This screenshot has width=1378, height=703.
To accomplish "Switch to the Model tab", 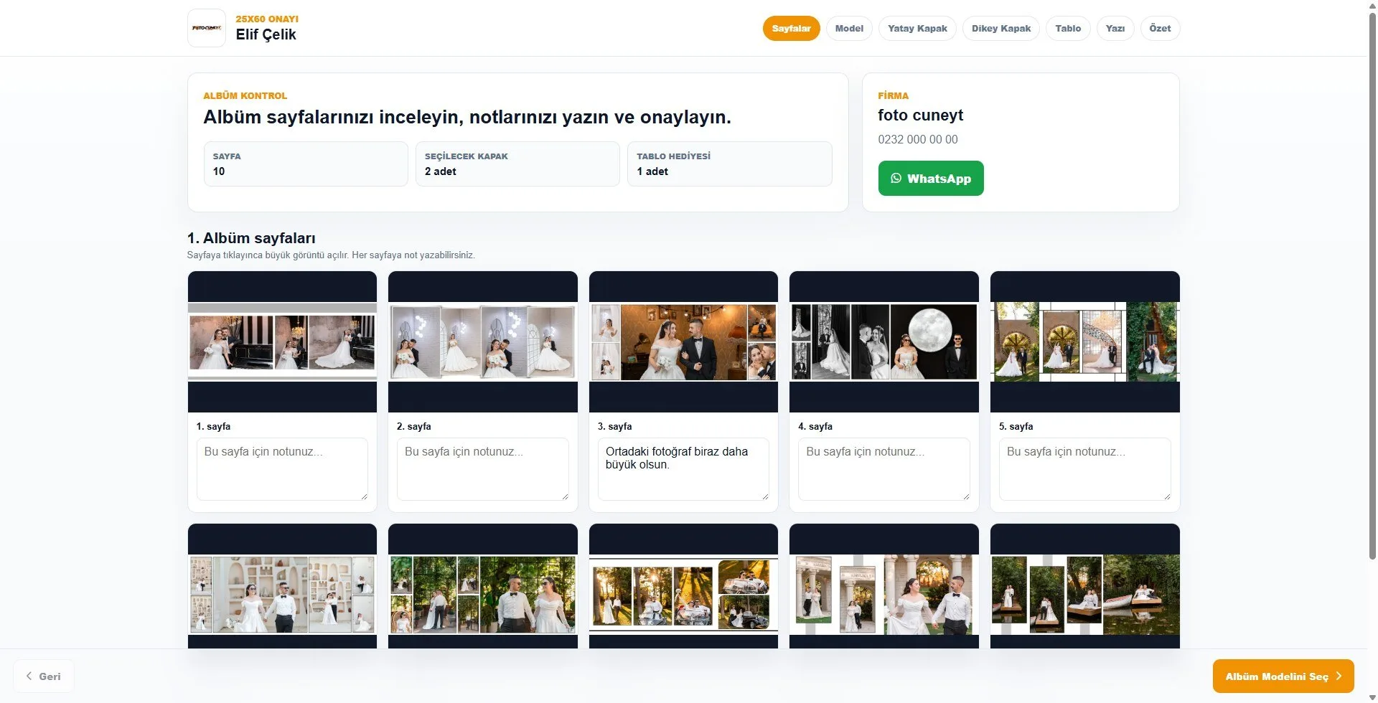I will coord(849,29).
